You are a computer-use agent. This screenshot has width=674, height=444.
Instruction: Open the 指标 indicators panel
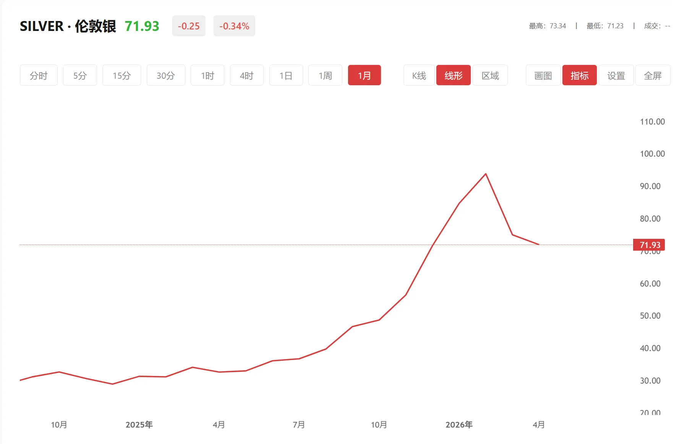[x=579, y=75]
